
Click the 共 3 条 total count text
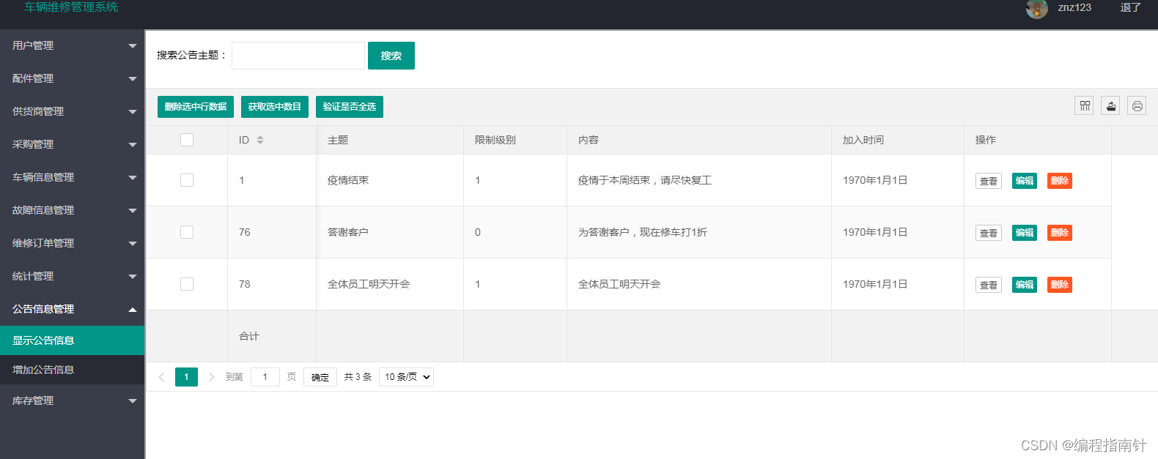pyautogui.click(x=358, y=377)
